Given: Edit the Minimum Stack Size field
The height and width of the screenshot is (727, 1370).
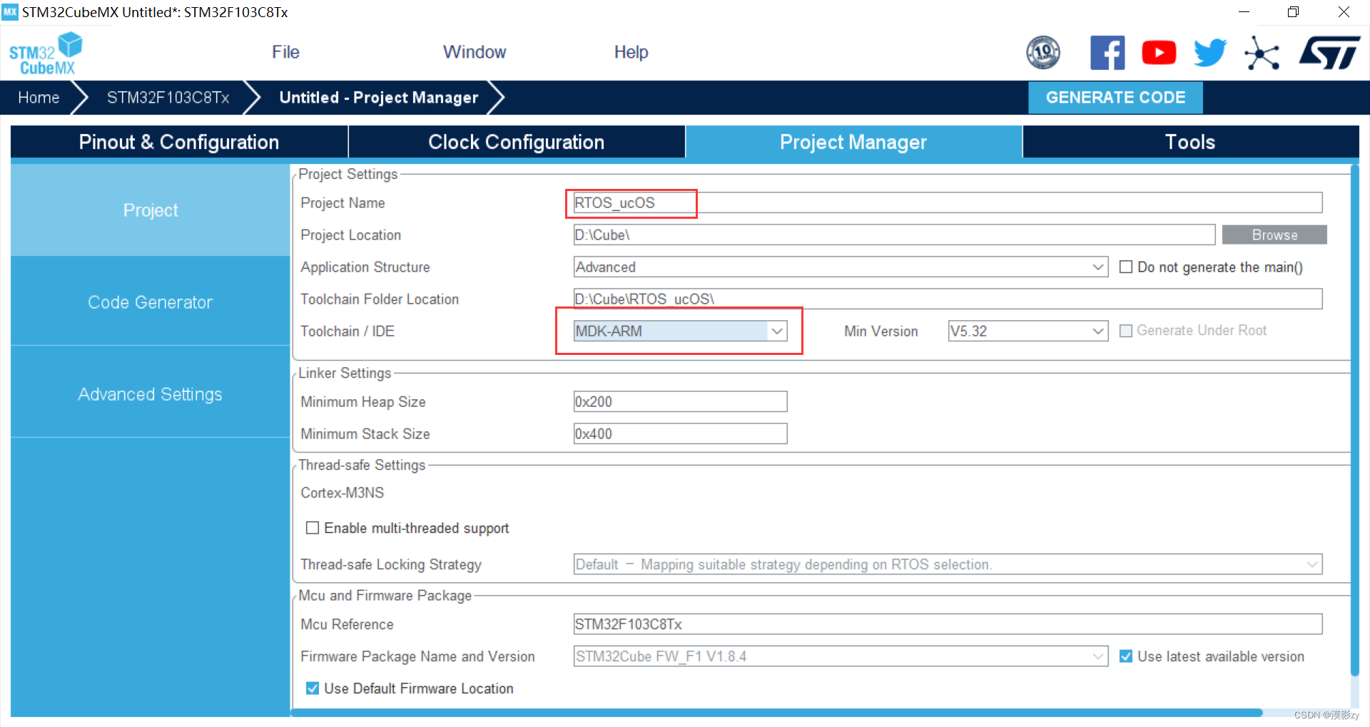Looking at the screenshot, I should (680, 434).
